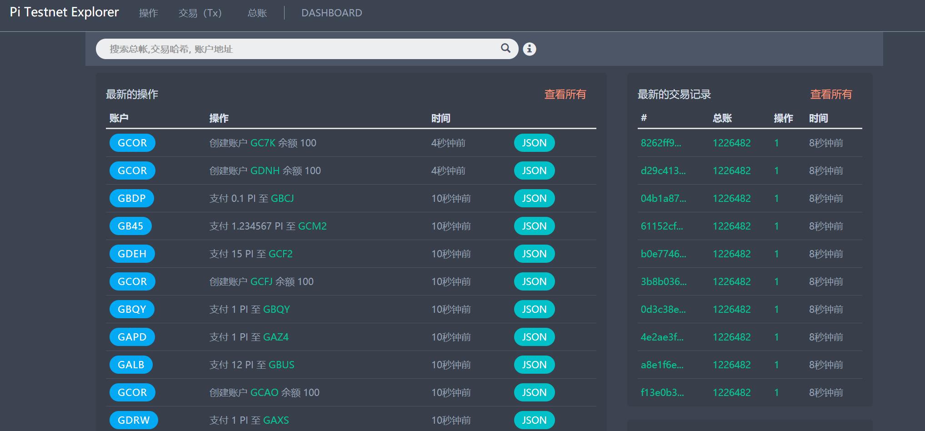Open the GBDP account badge
Image resolution: width=925 pixels, height=431 pixels.
pos(132,198)
